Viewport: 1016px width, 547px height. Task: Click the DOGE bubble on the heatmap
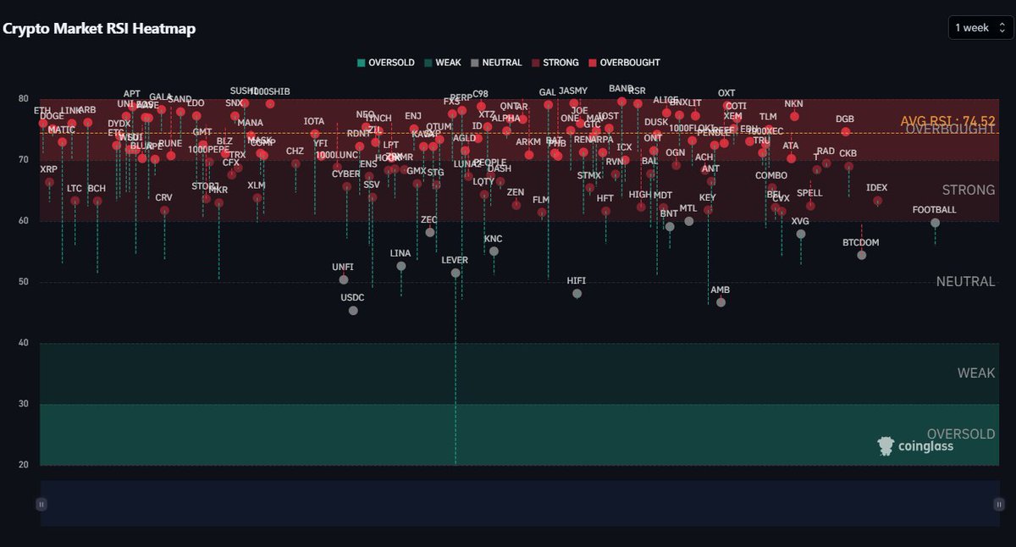[52, 127]
